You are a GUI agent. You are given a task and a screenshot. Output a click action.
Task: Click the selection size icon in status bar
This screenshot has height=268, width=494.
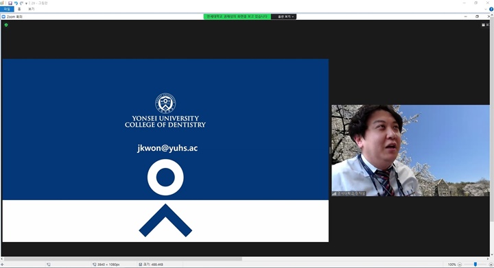point(49,265)
